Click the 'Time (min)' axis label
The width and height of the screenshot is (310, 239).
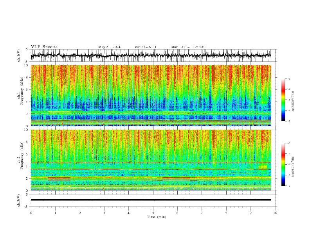pos(157,217)
